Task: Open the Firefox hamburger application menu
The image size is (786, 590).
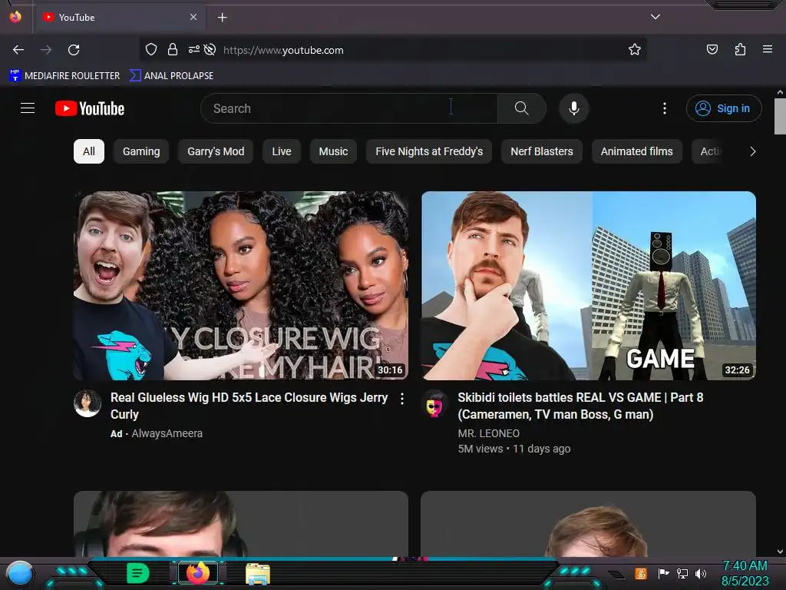Action: click(767, 49)
